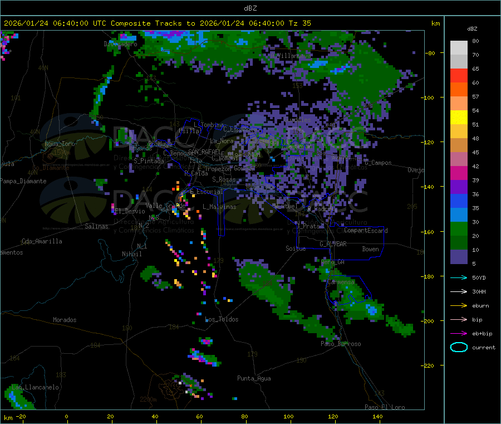
Task: Click the 'Cda_Amarilla' map label
Action: 42,241
